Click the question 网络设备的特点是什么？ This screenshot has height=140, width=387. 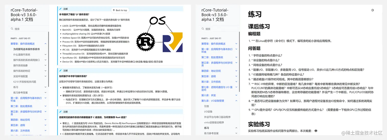(266, 65)
